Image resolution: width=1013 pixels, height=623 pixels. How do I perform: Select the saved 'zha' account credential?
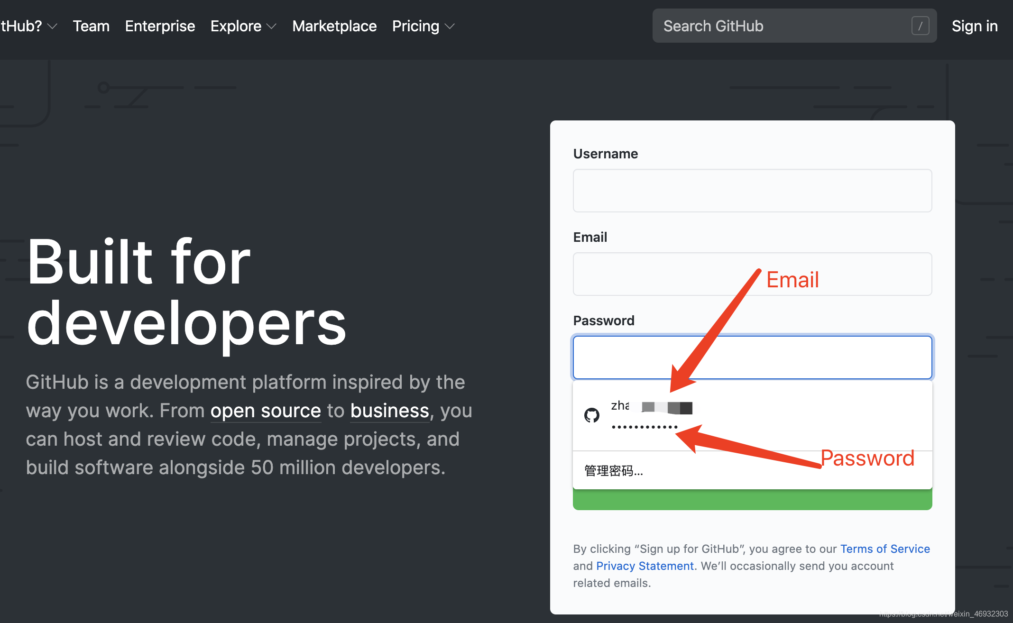point(752,416)
